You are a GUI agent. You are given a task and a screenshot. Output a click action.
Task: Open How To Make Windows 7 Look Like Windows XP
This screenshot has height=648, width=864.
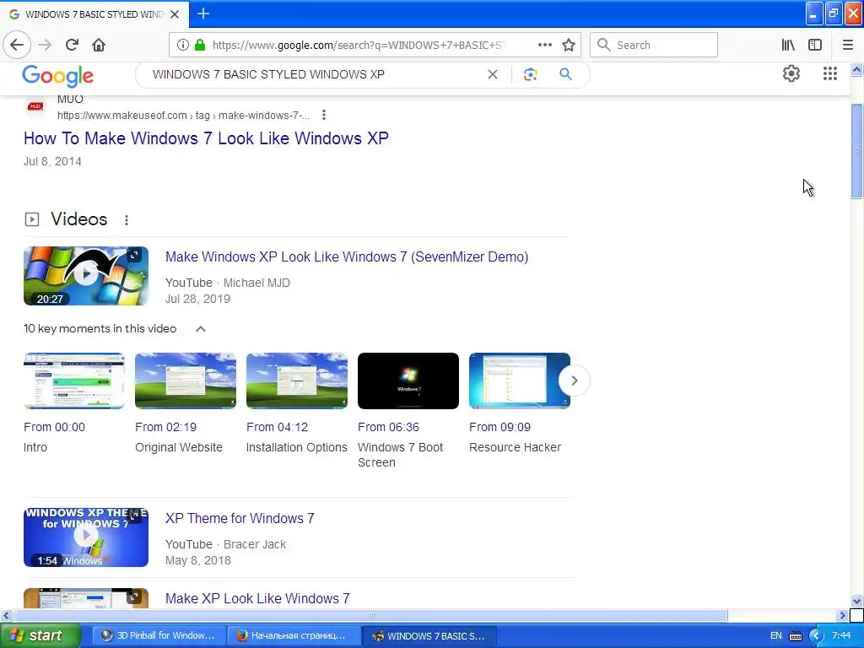(x=206, y=138)
